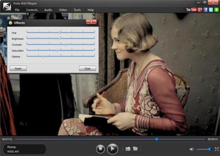This screenshot has height=156, width=220.
Task: Adjust the Saturation slider handle
Action: pos(57,50)
